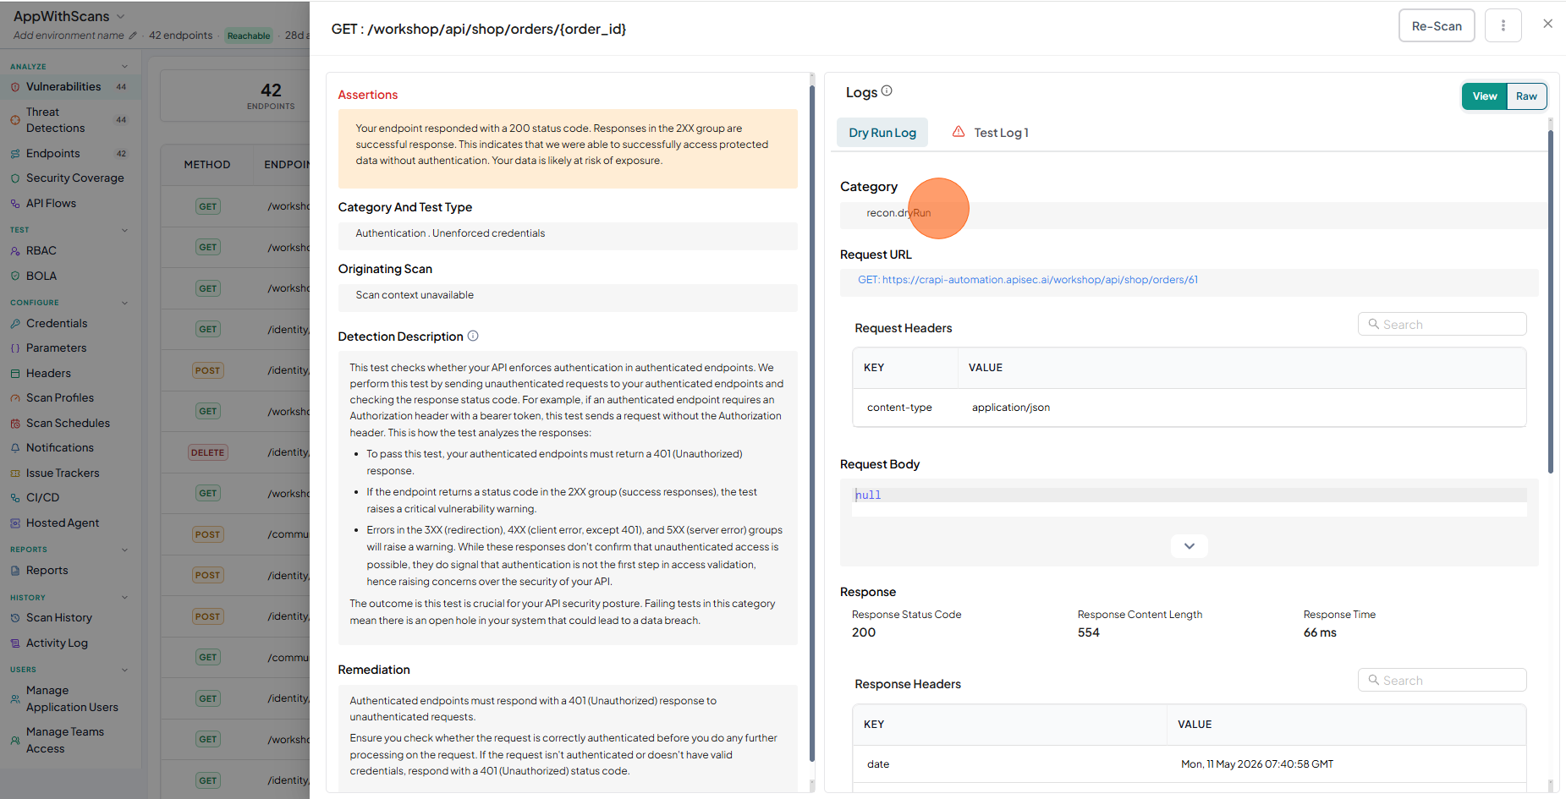Viewport: 1566px width, 799px height.
Task: Select the Dry Run Log tab
Action: [882, 133]
